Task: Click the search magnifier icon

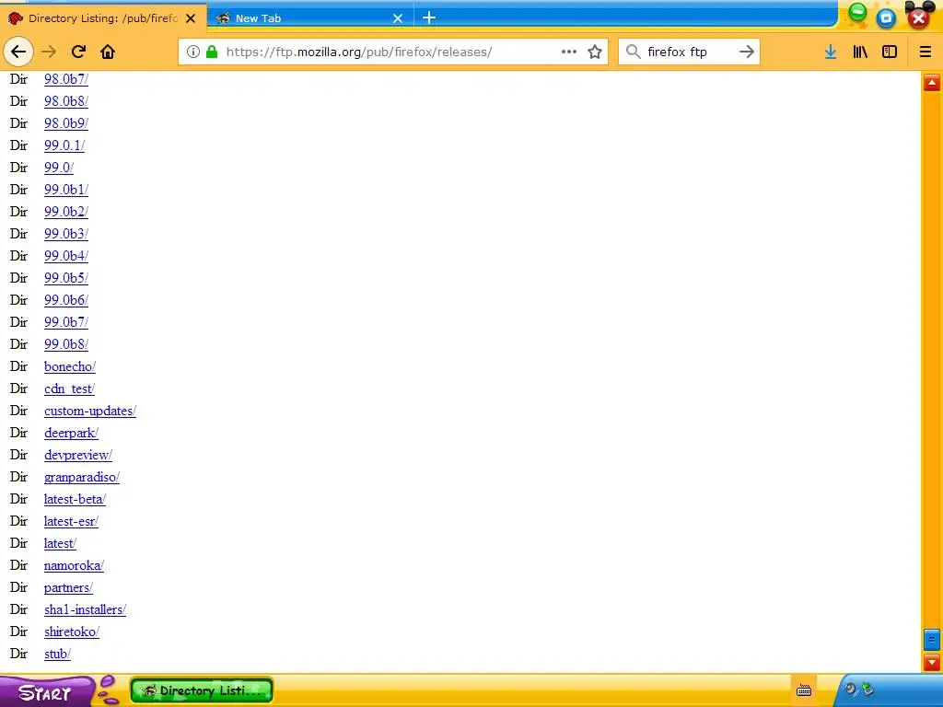Action: [x=634, y=52]
